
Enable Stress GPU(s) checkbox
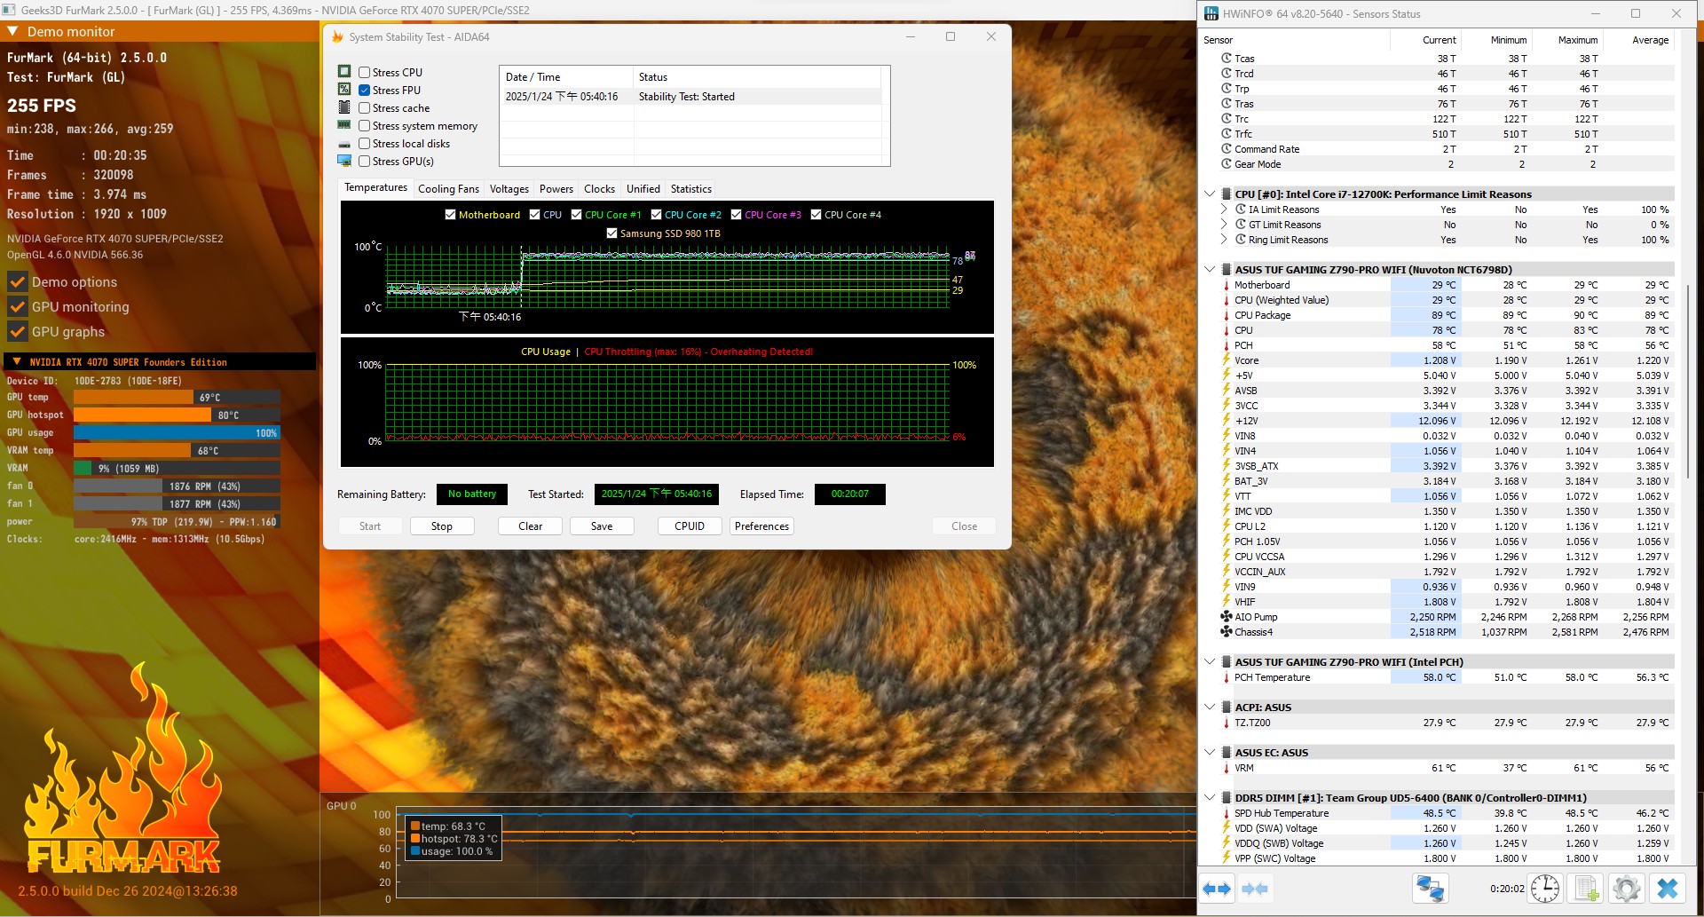(365, 162)
